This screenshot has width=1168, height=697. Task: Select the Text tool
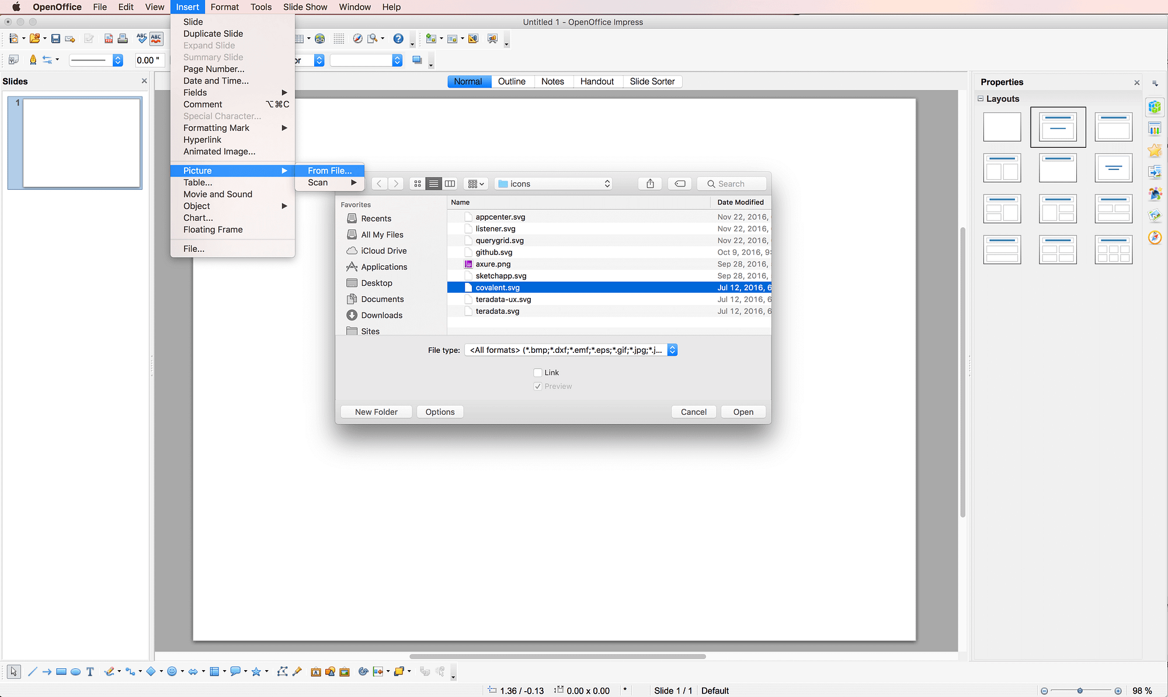[90, 672]
